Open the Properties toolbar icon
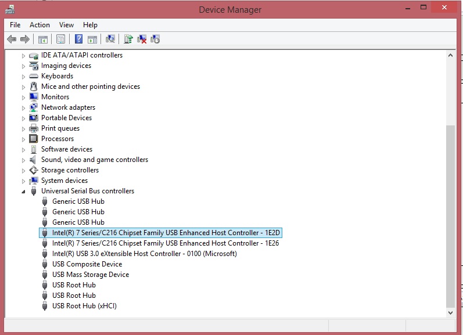 [x=60, y=39]
